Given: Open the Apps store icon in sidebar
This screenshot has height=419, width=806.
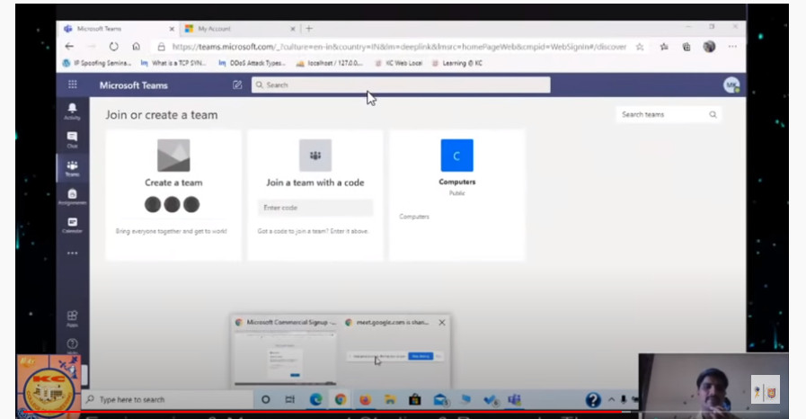Looking at the screenshot, I should tap(72, 318).
